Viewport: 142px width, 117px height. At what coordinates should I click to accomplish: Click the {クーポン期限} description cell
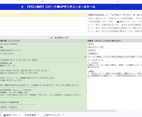point(115,57)
